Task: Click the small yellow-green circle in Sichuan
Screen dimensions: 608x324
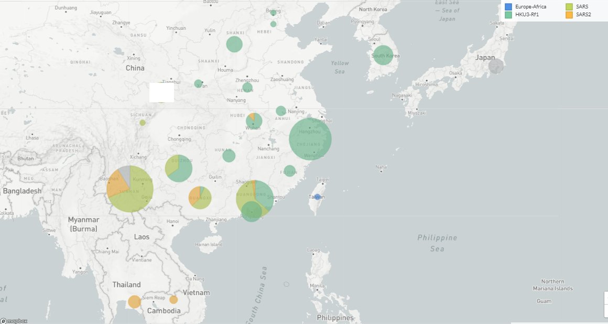Action: [143, 123]
